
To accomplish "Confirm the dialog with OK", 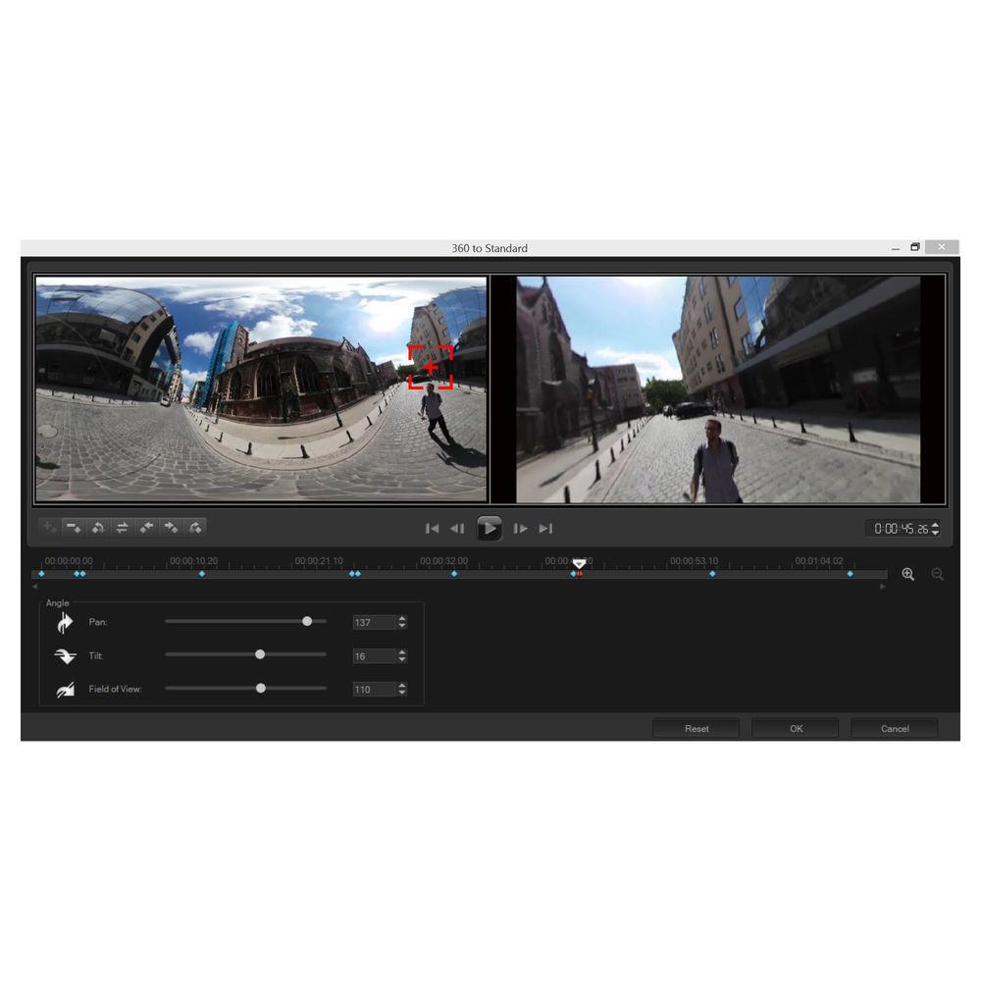I will [x=796, y=729].
